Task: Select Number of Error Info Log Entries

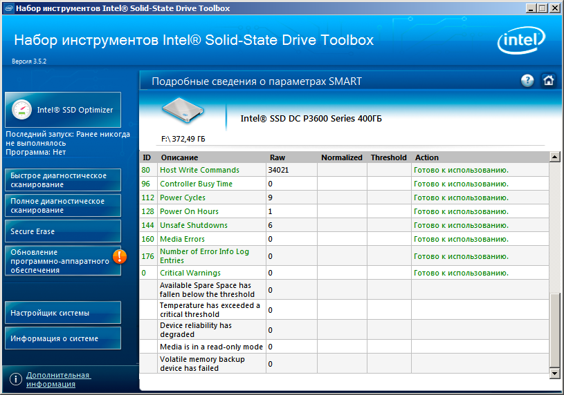Action: point(344,256)
